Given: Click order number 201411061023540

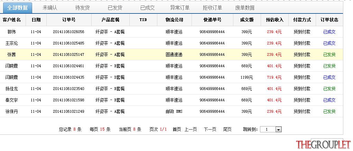Looking at the screenshot, I should 69,89.
